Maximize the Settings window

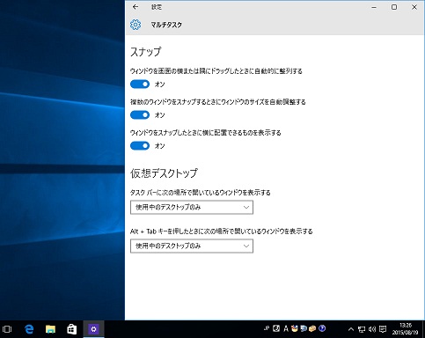point(394,7)
